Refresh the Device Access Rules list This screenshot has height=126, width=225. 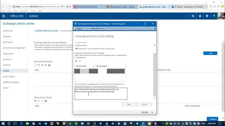46,101
